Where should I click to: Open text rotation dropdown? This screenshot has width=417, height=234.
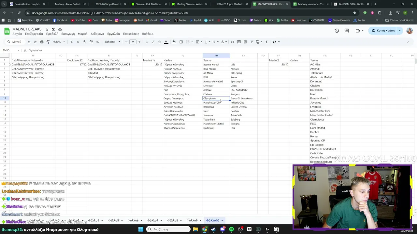(x=223, y=42)
